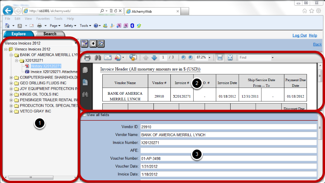This screenshot has height=183, width=325.
Task: Expand the VETCO GRAY INC folder
Action: pos(11,111)
